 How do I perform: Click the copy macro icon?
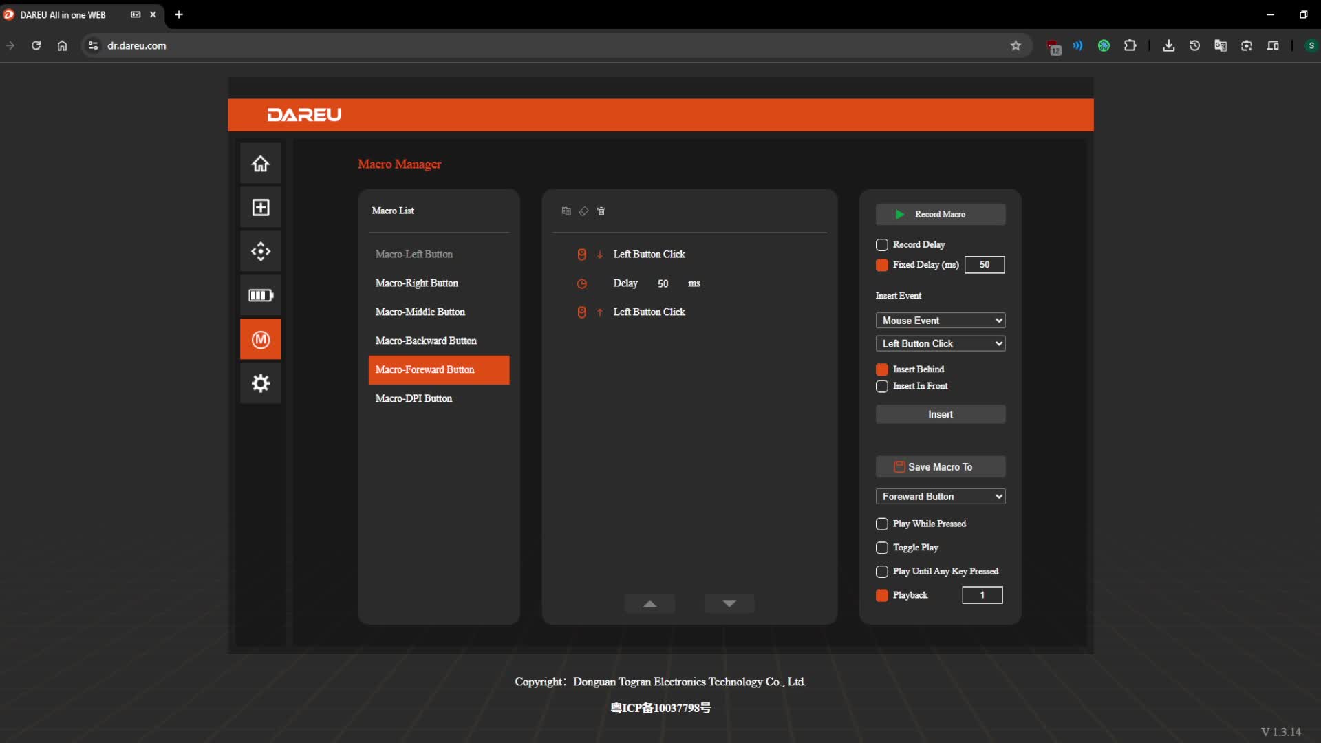(566, 211)
